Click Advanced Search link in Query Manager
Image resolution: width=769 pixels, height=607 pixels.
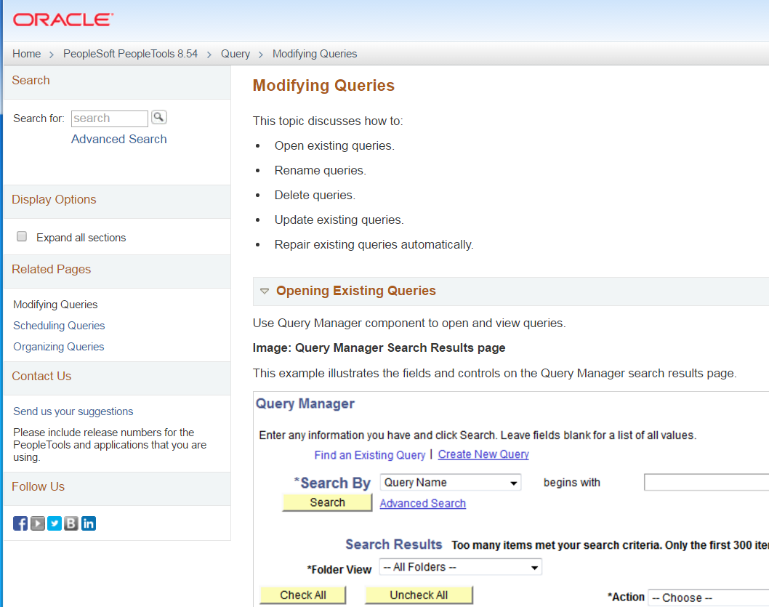[423, 504]
